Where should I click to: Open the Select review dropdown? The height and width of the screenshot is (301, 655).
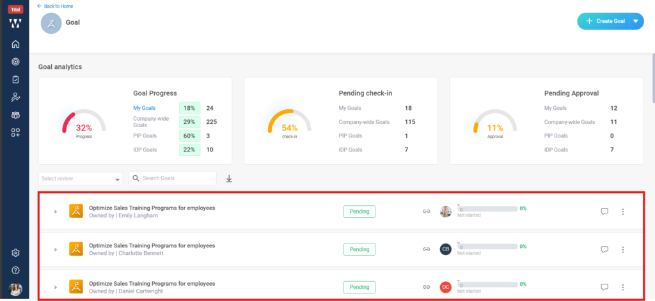pos(81,179)
